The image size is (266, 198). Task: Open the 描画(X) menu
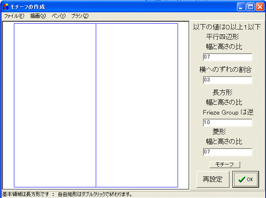pyautogui.click(x=38, y=16)
